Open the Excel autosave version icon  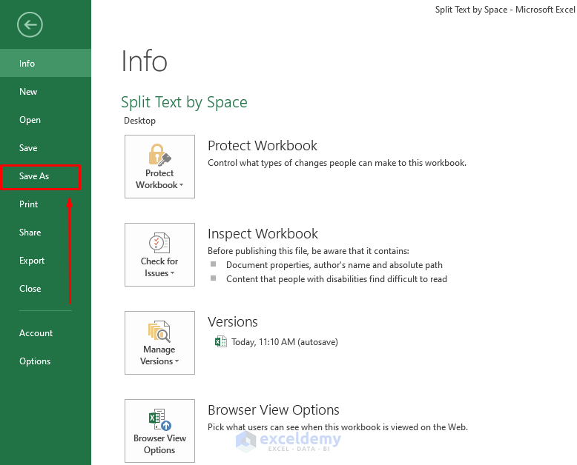[220, 341]
